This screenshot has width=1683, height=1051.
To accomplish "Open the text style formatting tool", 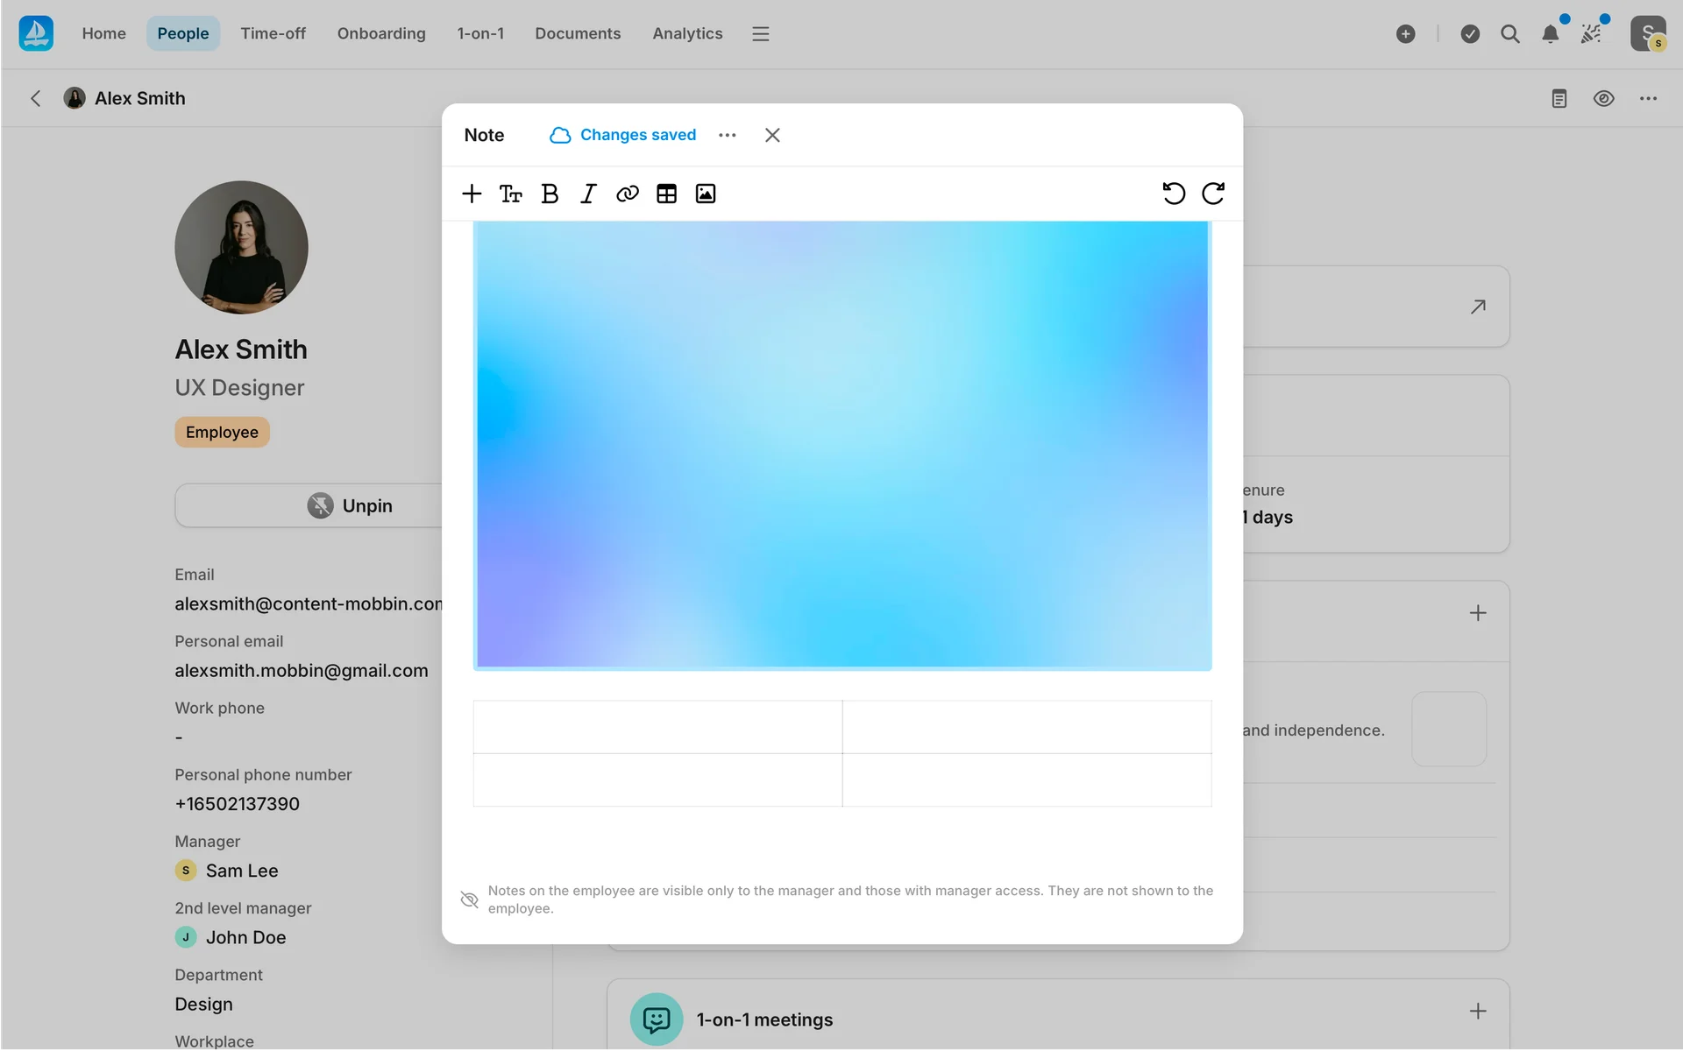I will [510, 194].
